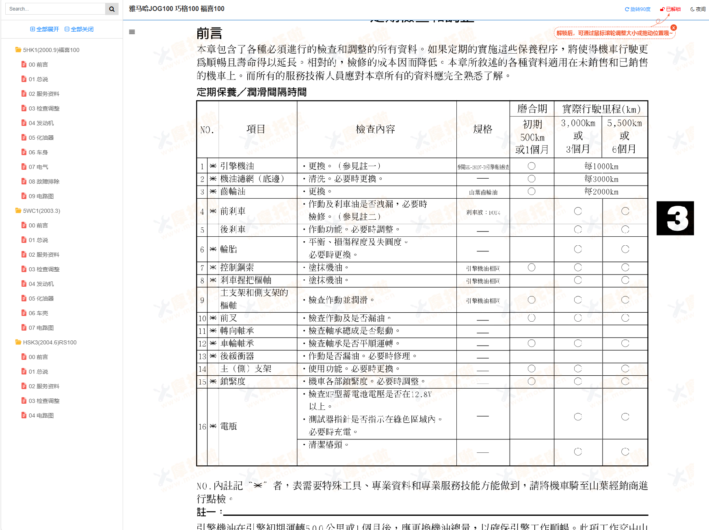This screenshot has width=709, height=530.
Task: Click the red file icon beside 06 车壳
Action: (x=24, y=313)
